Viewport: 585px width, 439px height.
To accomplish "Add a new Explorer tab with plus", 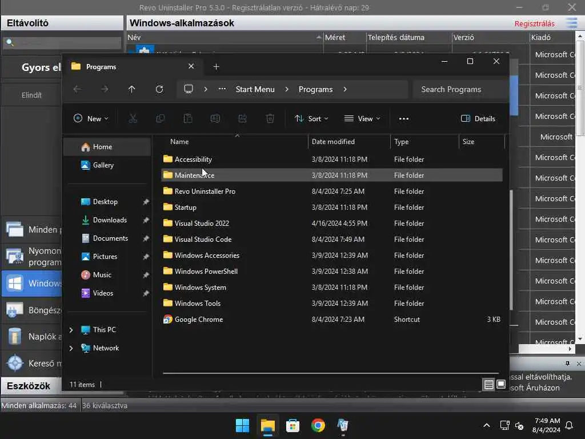I will click(216, 67).
